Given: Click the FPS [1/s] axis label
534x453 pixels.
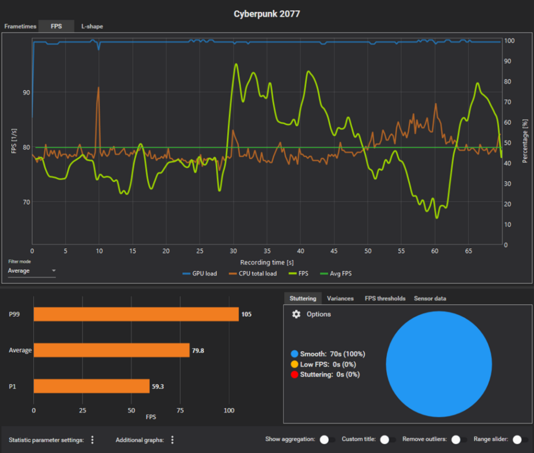Looking at the screenshot, I should point(14,141).
